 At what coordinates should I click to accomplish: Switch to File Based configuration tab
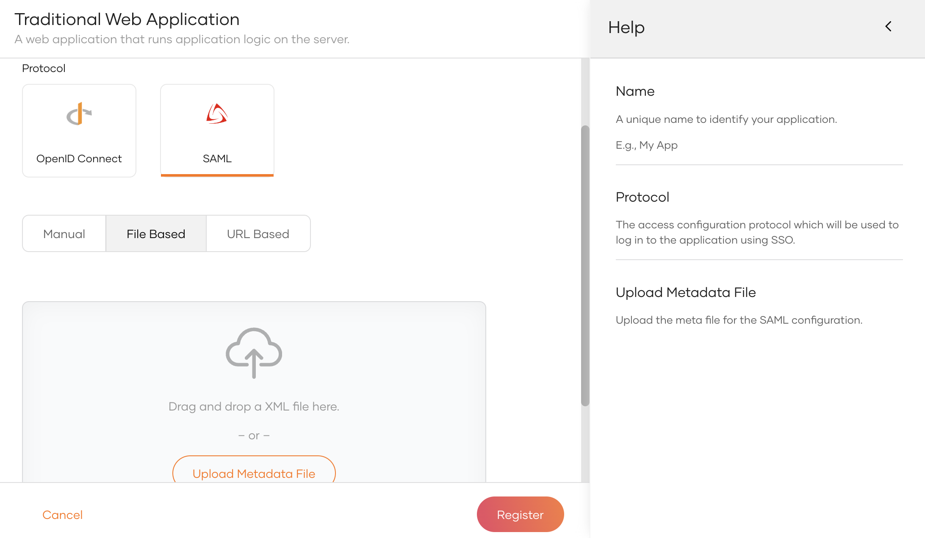[156, 234]
